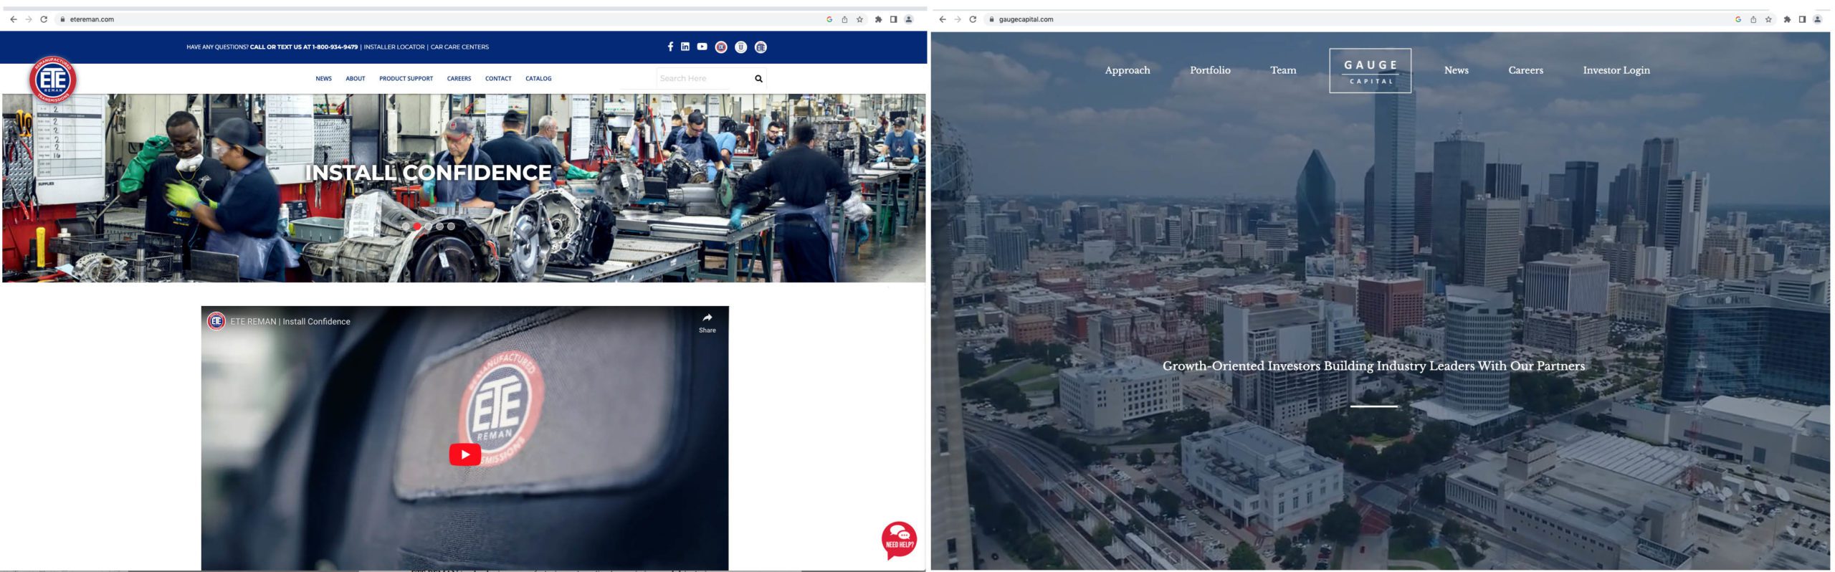The width and height of the screenshot is (1835, 572).
Task: Click the LinkedIn icon in blue header
Action: pos(685,47)
